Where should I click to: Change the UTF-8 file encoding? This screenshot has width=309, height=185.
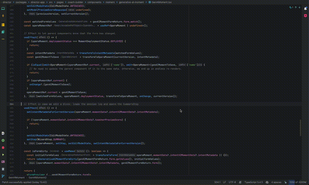[232, 182]
